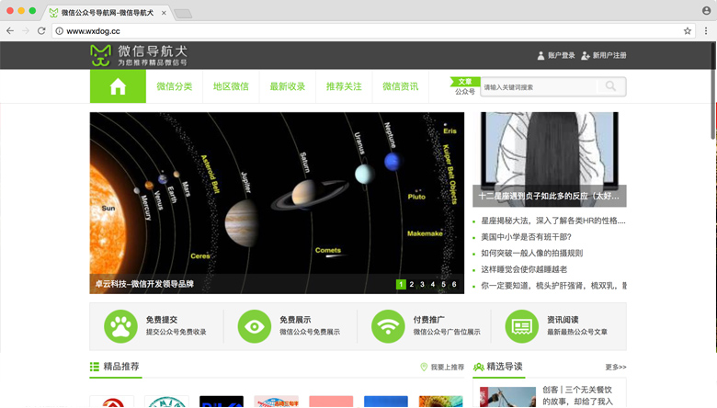Image resolution: width=717 pixels, height=408 pixels.
Task: Click the 我要上推荐 link
Action: click(448, 367)
